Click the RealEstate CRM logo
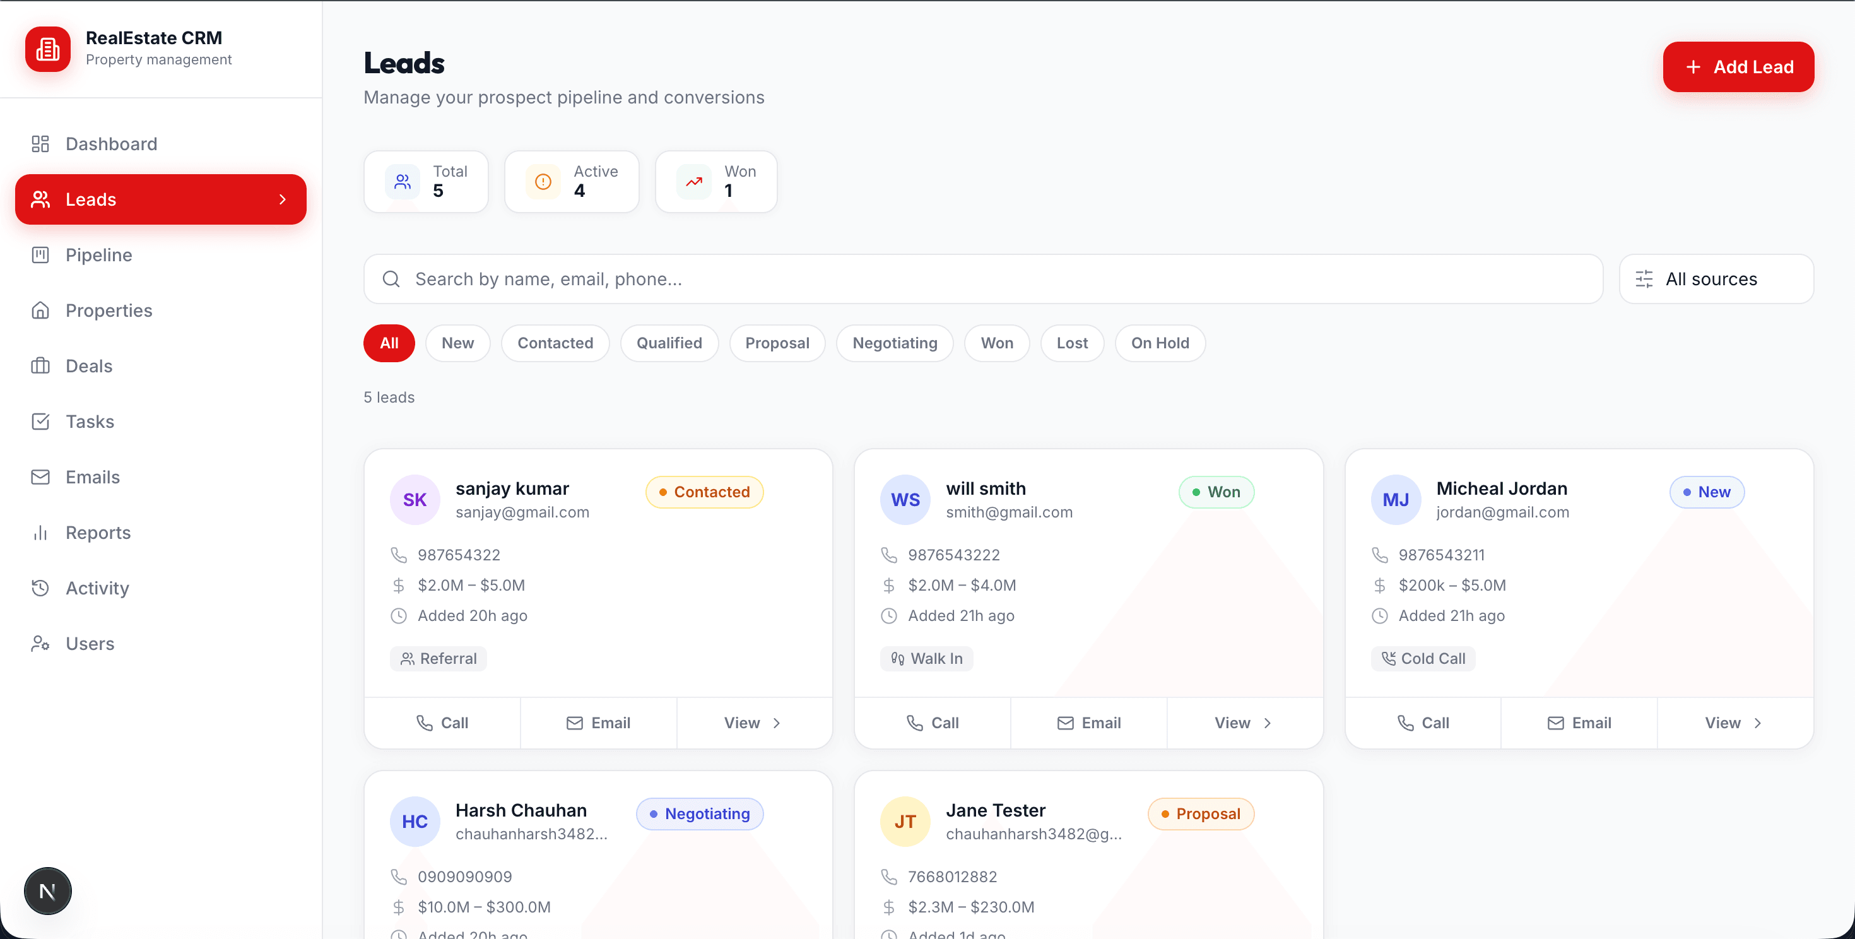The width and height of the screenshot is (1855, 939). [47, 49]
